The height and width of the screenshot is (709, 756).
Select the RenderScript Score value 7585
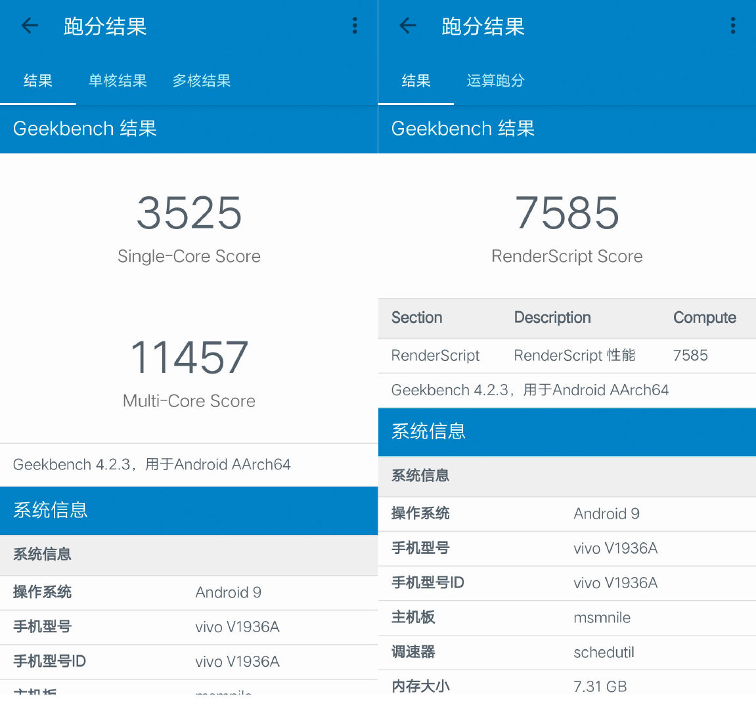tap(567, 212)
